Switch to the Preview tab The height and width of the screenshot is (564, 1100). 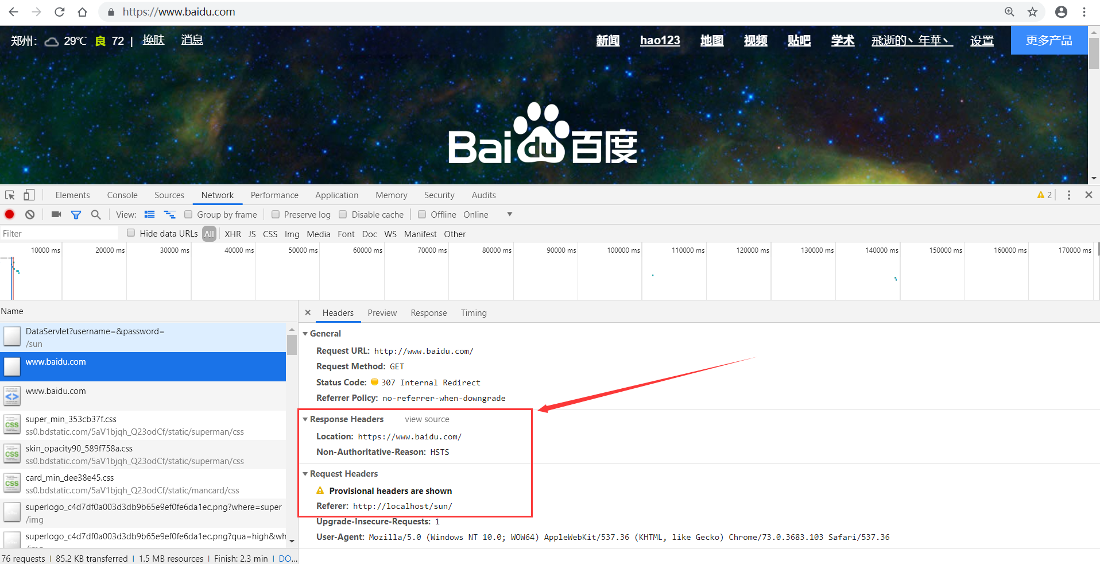[x=382, y=313]
